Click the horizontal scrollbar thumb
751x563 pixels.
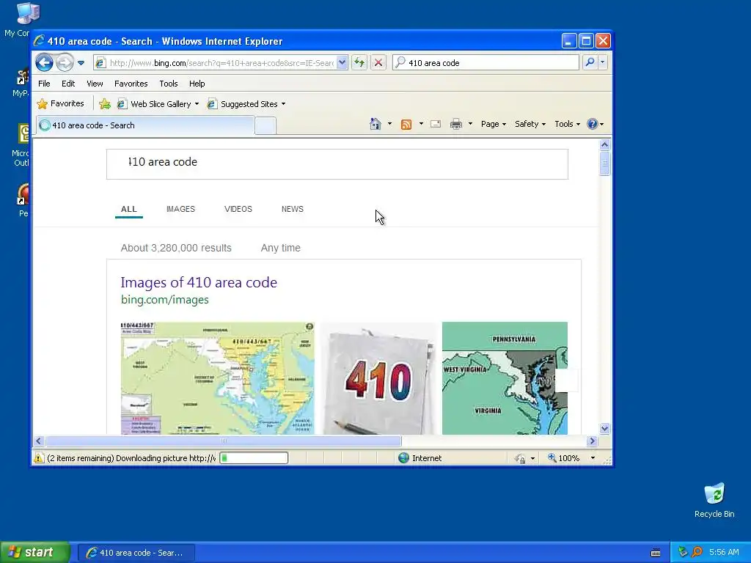pyautogui.click(x=223, y=441)
